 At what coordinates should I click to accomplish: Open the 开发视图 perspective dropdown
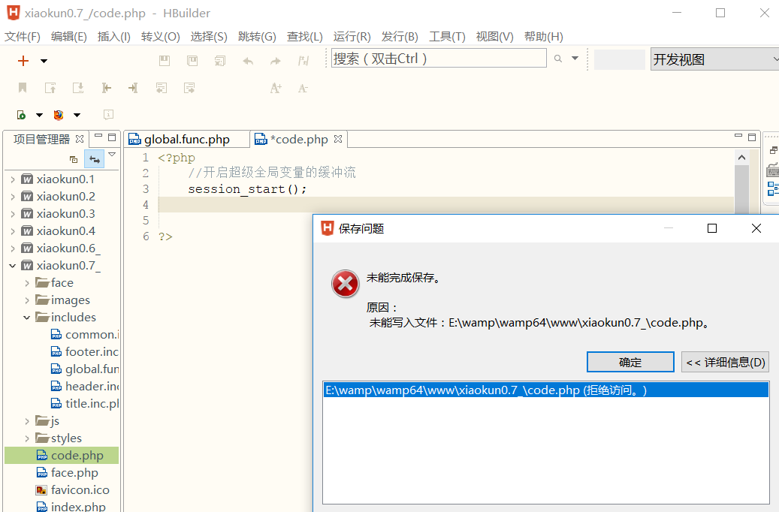coord(714,60)
